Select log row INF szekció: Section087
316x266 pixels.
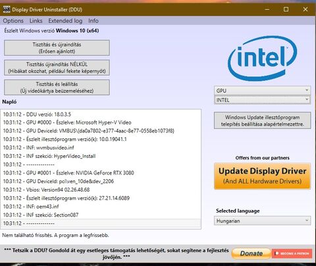(x=101, y=215)
